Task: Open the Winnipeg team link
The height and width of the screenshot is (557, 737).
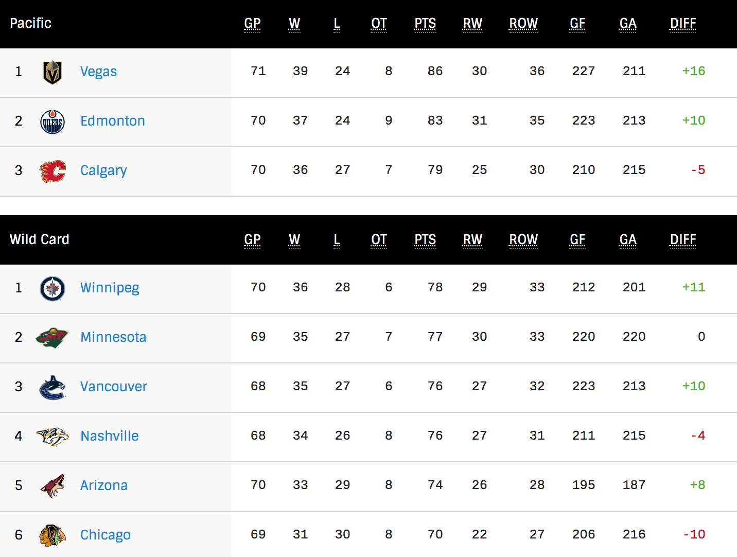Action: click(x=110, y=288)
